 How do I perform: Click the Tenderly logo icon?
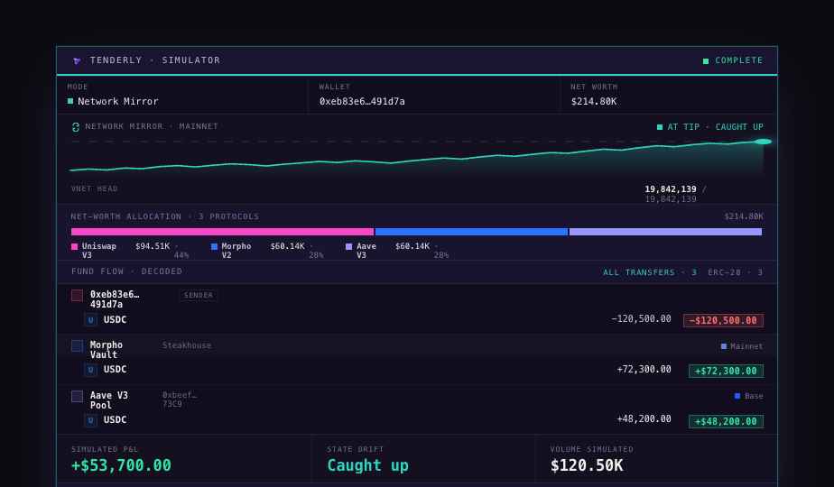tap(77, 60)
